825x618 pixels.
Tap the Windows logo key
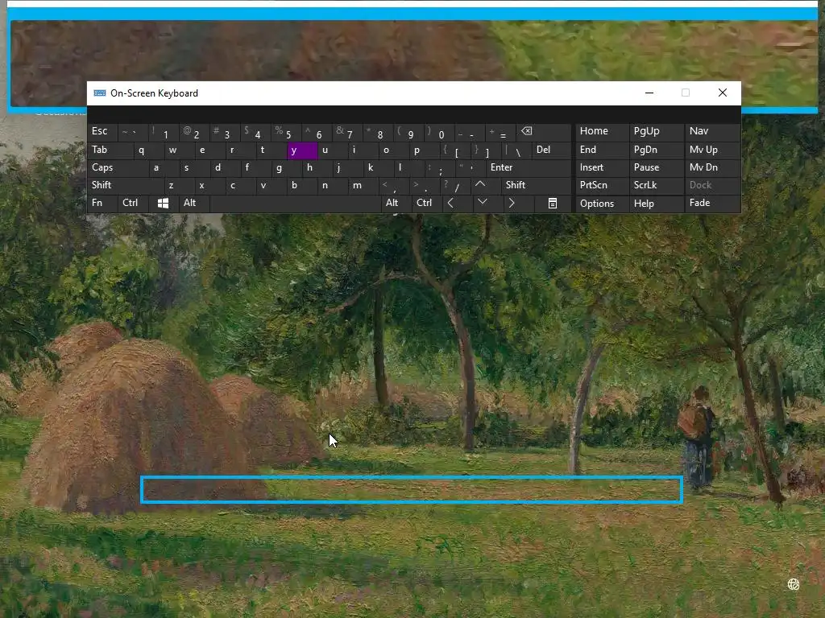click(163, 203)
